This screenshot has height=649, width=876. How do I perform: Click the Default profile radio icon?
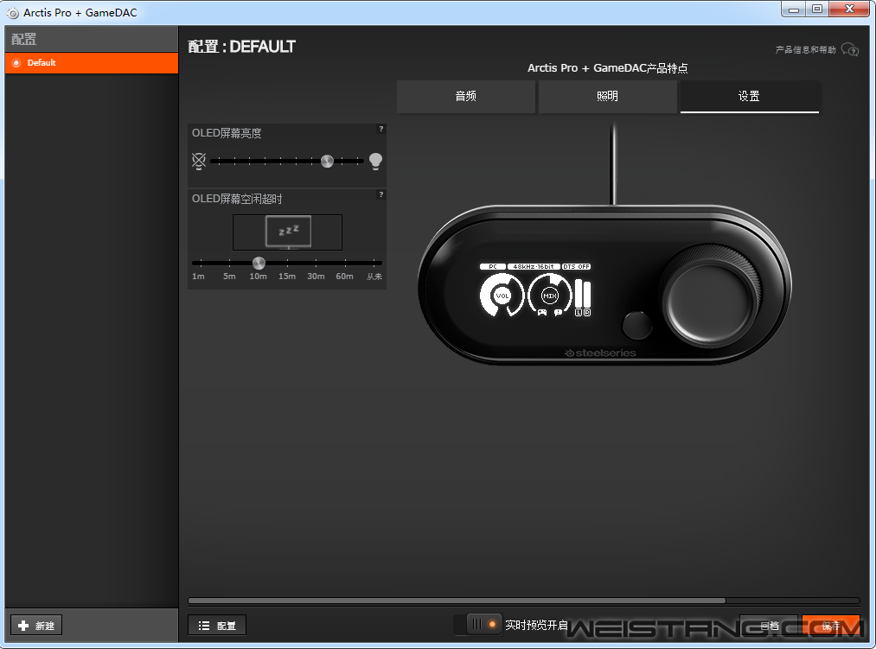tap(16, 63)
